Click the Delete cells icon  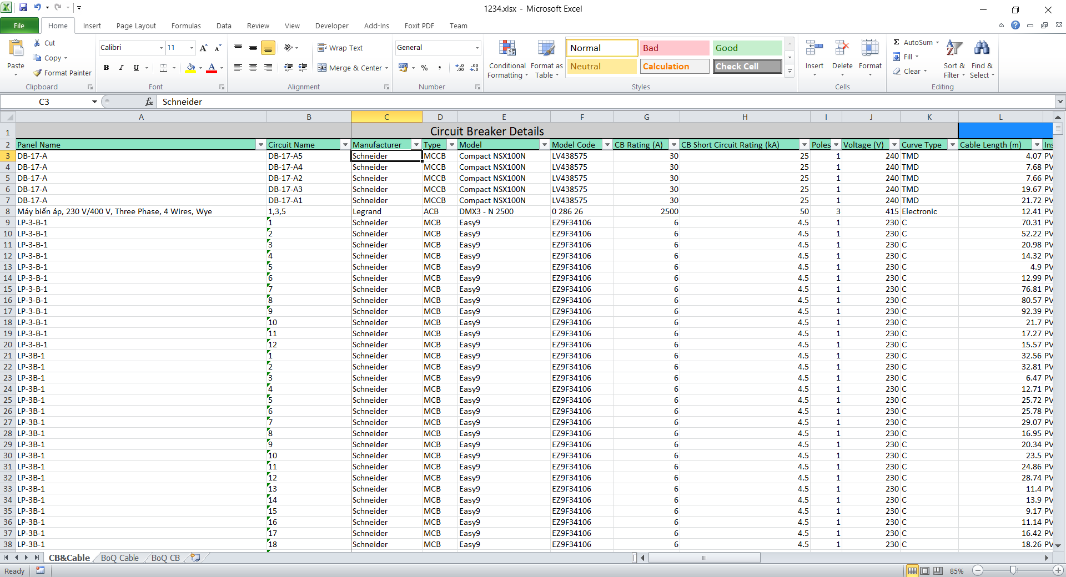(x=842, y=48)
